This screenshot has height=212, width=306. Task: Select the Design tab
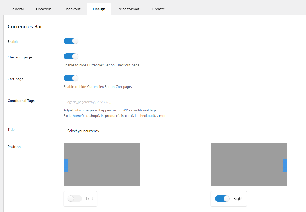[99, 9]
